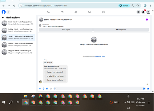The height and width of the screenshot is (111, 154).
Task: Open the emoji picker in message box
Action: (x=144, y=89)
